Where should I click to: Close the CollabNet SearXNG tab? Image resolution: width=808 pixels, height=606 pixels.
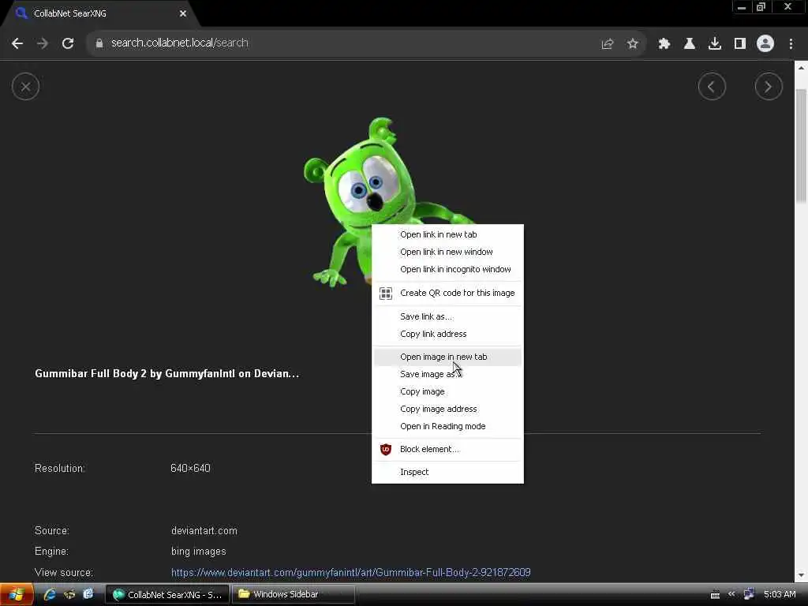[x=183, y=13]
